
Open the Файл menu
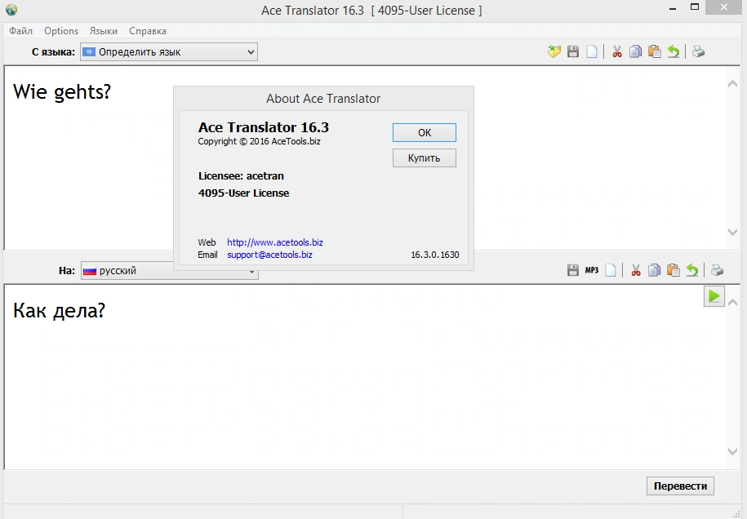(21, 31)
